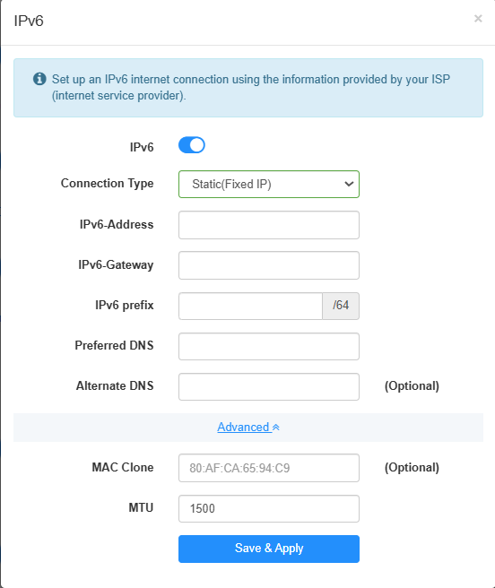Click the chevron arrow in the Static(Fixed IP) selector
495x588 pixels.
(x=349, y=184)
